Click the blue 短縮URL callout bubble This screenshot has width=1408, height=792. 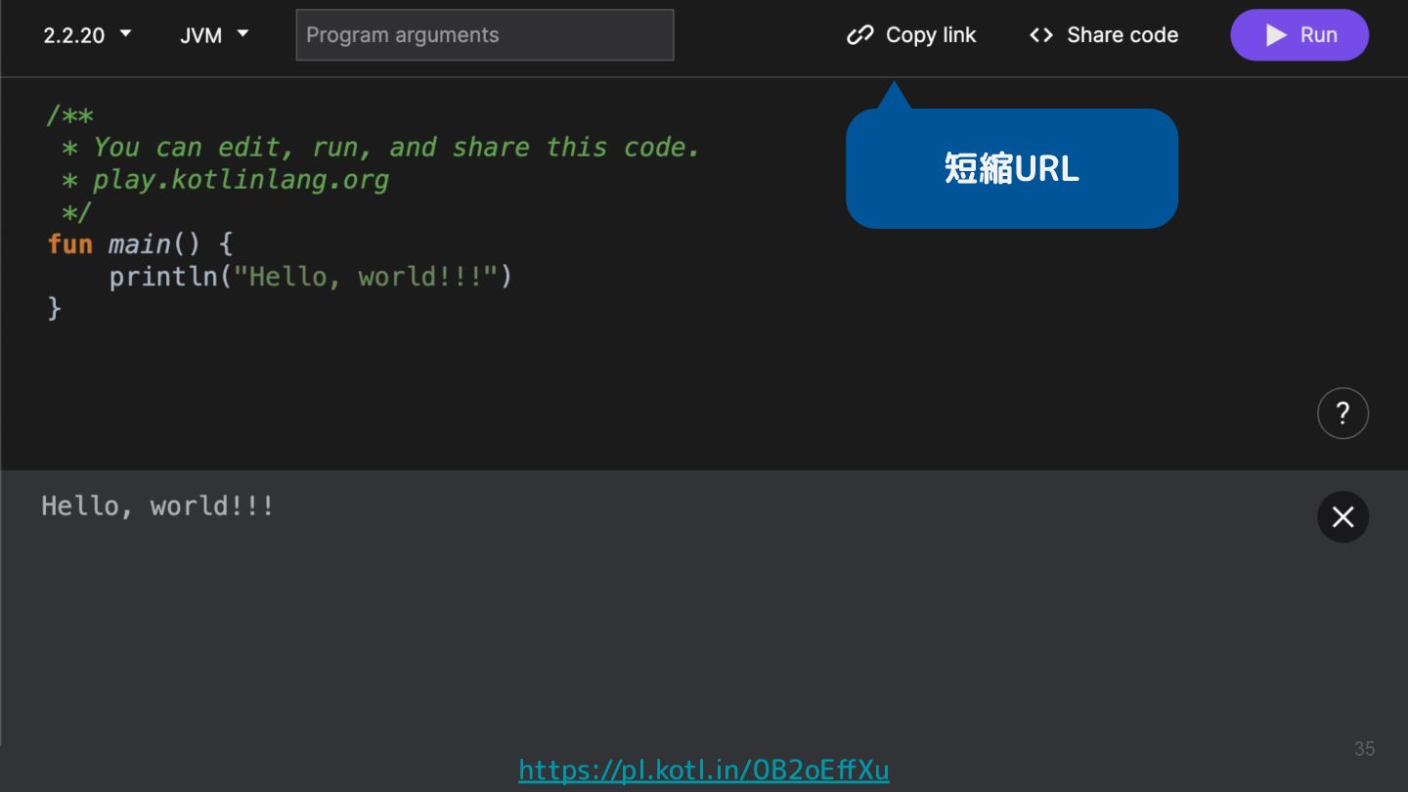click(1012, 168)
